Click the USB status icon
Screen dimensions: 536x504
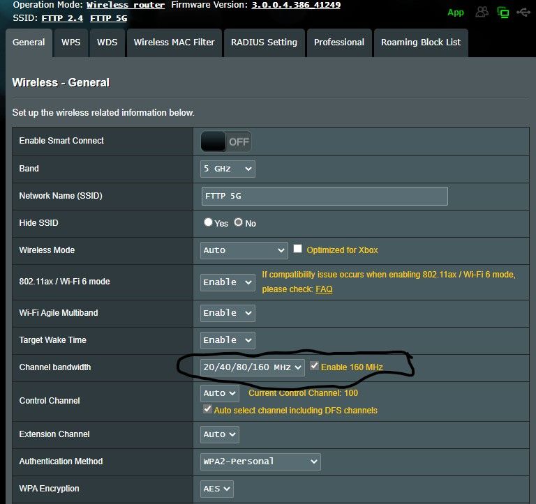pyautogui.click(x=523, y=12)
